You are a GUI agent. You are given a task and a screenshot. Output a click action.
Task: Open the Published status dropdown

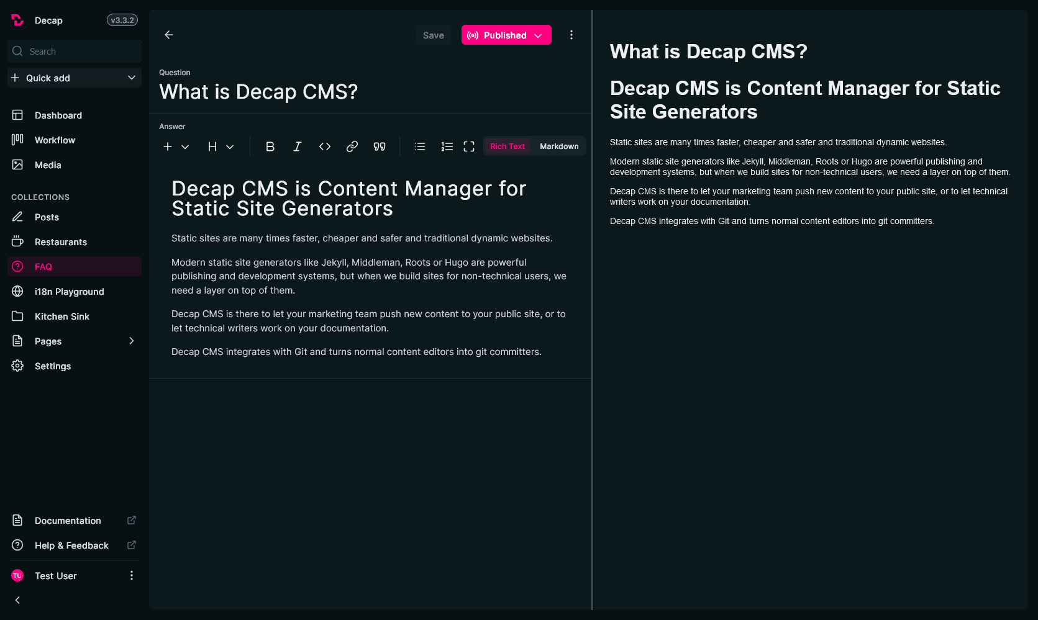click(x=506, y=35)
